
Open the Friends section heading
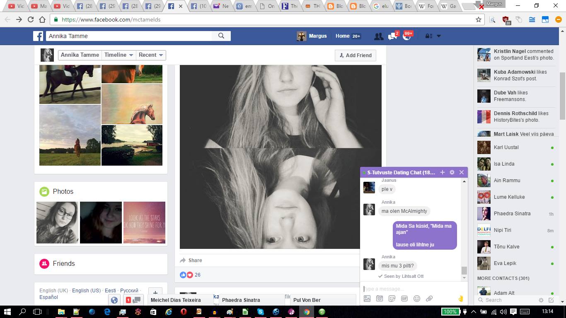pyautogui.click(x=64, y=263)
